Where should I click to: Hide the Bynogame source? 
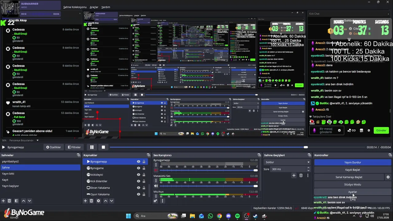pos(138,168)
